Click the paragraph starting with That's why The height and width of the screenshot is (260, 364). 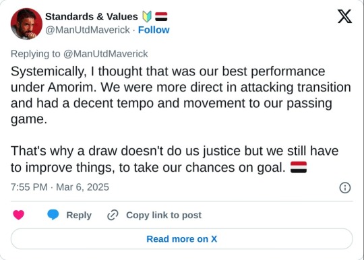coord(175,159)
